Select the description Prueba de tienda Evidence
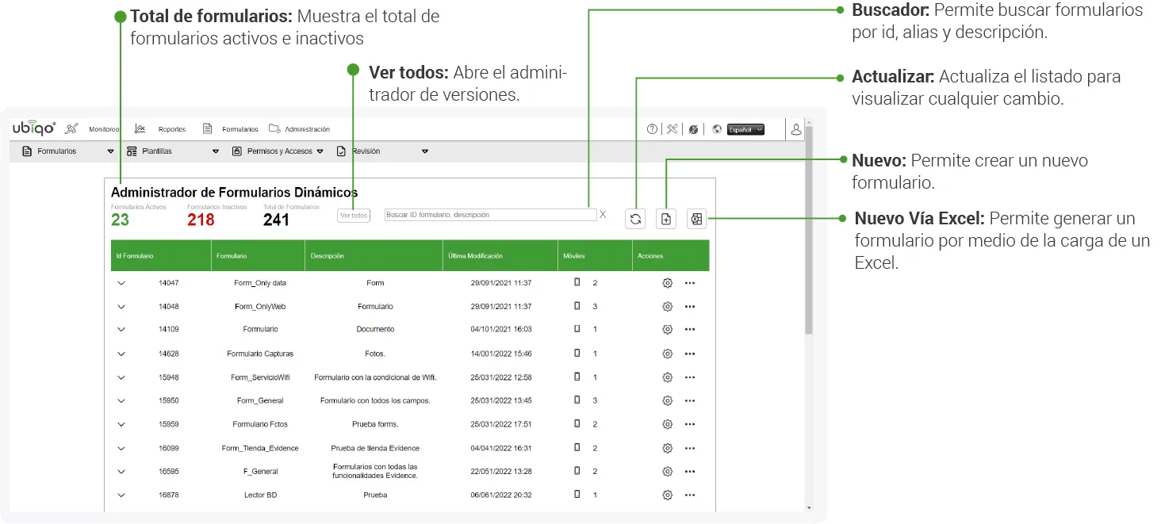 [375, 449]
